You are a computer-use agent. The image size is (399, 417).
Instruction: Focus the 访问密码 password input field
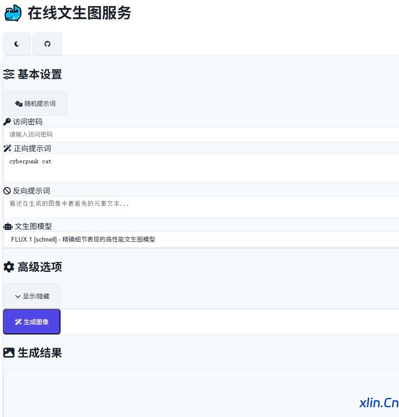coord(200,134)
